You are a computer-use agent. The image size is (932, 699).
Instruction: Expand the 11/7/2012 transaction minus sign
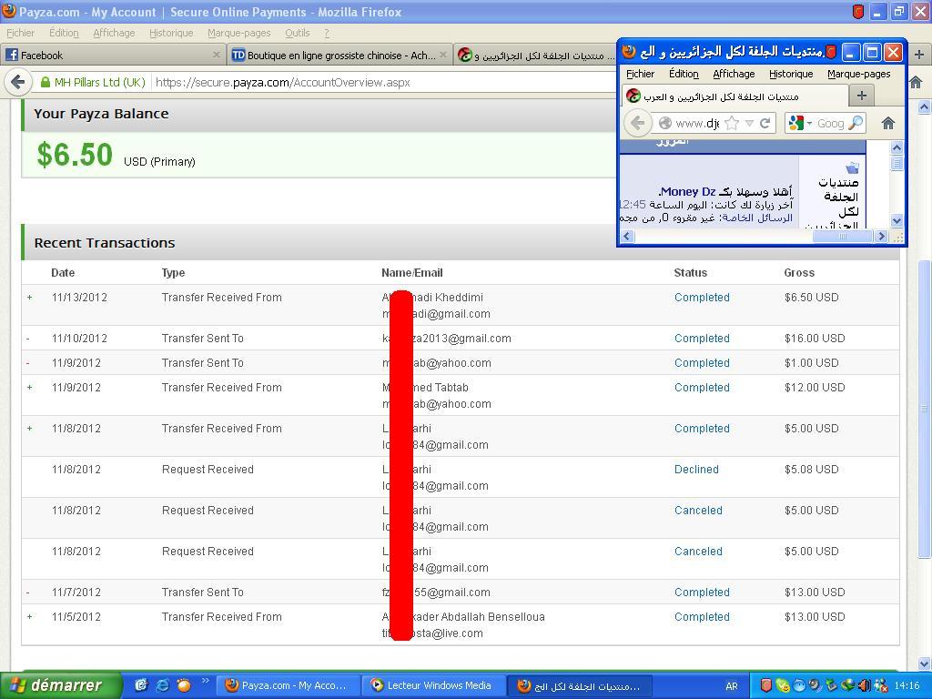[28, 592]
